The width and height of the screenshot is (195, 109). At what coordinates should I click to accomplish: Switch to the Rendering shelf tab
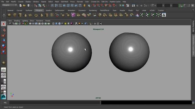point(93,10)
